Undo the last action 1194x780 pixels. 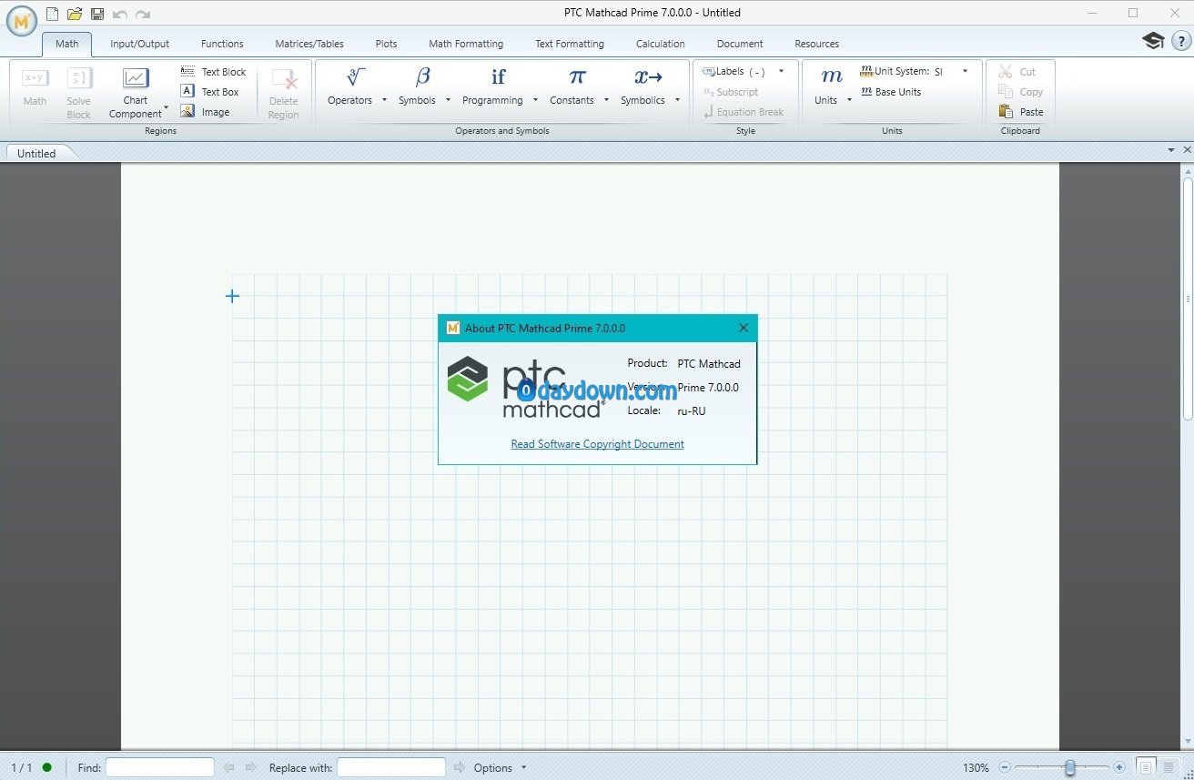point(120,14)
